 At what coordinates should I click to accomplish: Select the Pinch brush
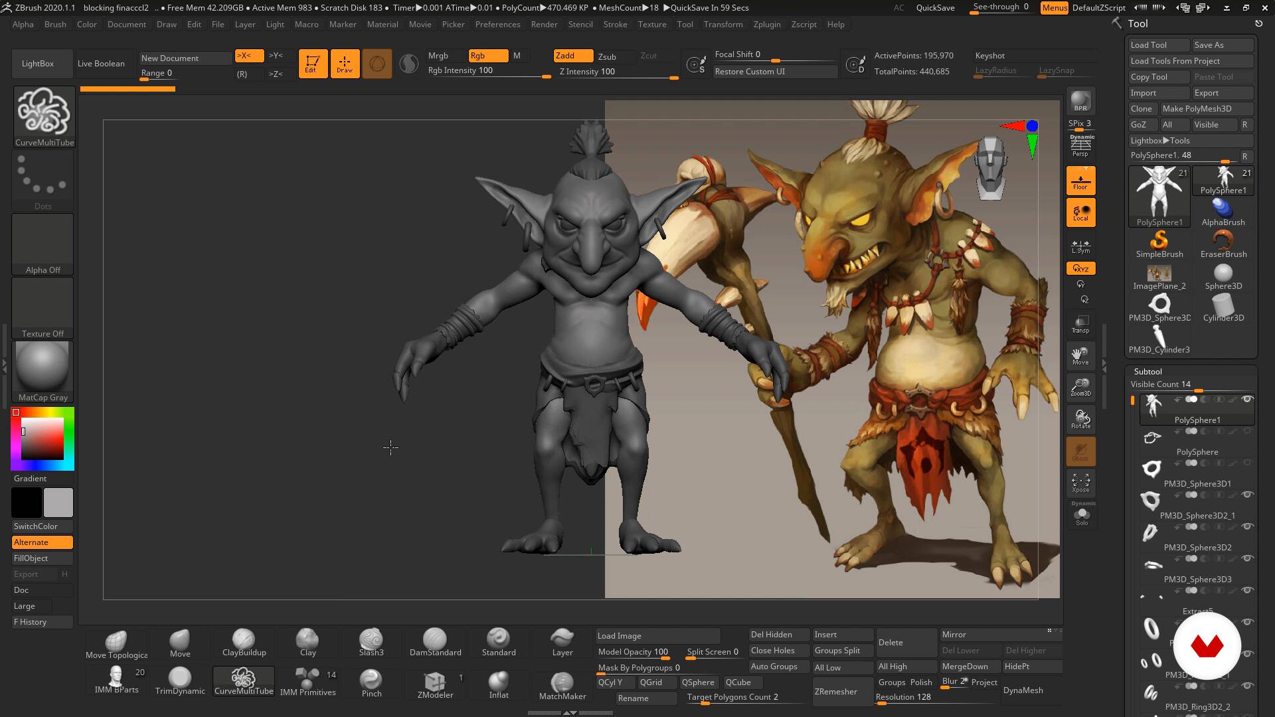pyautogui.click(x=371, y=684)
